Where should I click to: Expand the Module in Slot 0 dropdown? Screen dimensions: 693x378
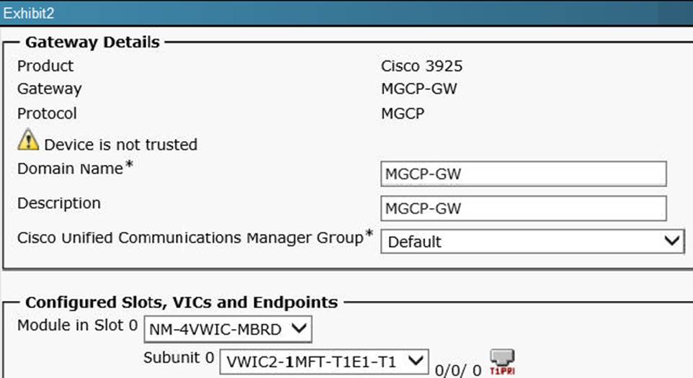click(x=228, y=330)
